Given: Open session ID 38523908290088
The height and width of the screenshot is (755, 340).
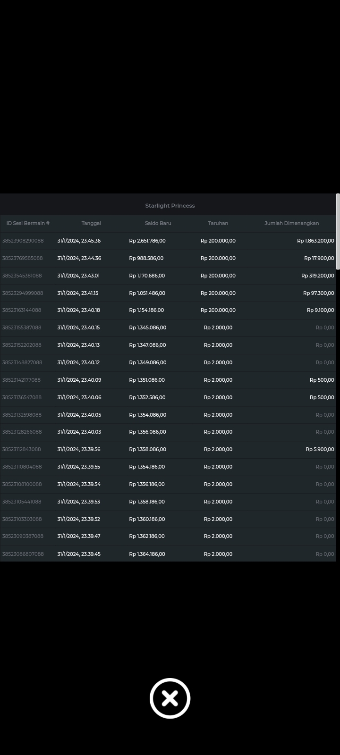Looking at the screenshot, I should (23, 241).
